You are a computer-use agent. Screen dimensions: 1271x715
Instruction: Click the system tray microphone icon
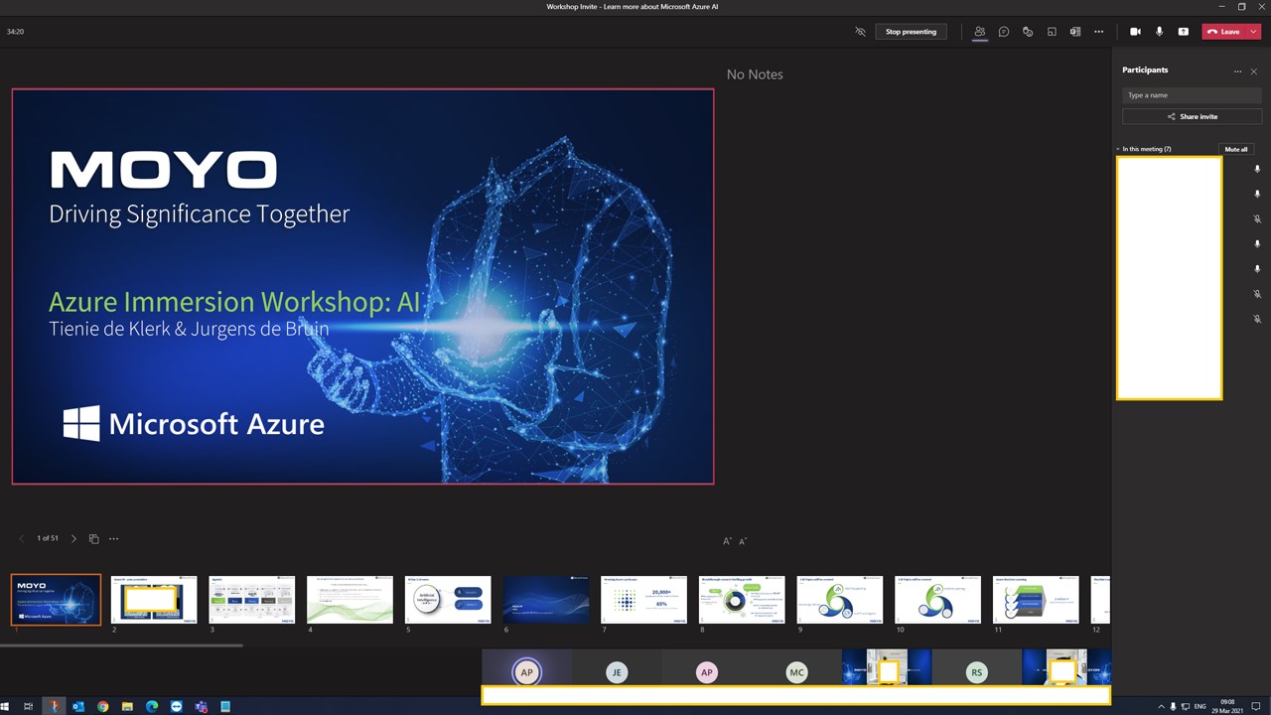(x=1173, y=707)
